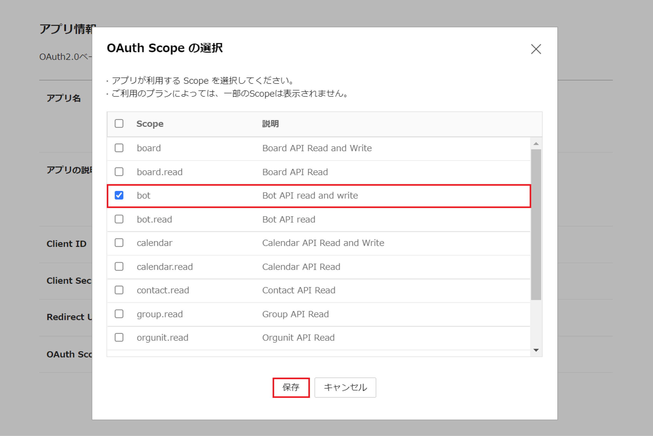Viewport: 653px width, 436px height.
Task: Click the Scope column header
Action: pos(150,124)
